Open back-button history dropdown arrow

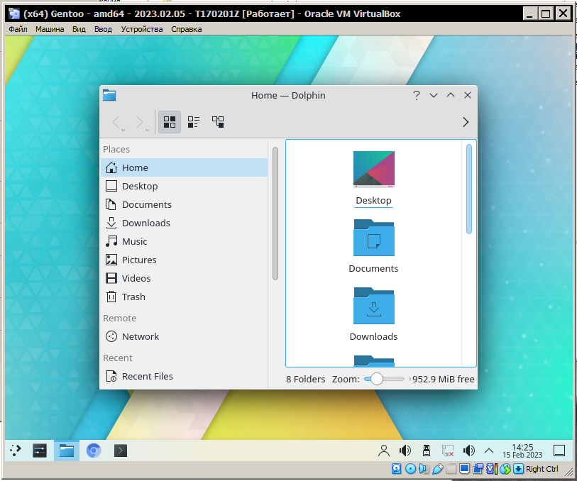click(x=123, y=130)
